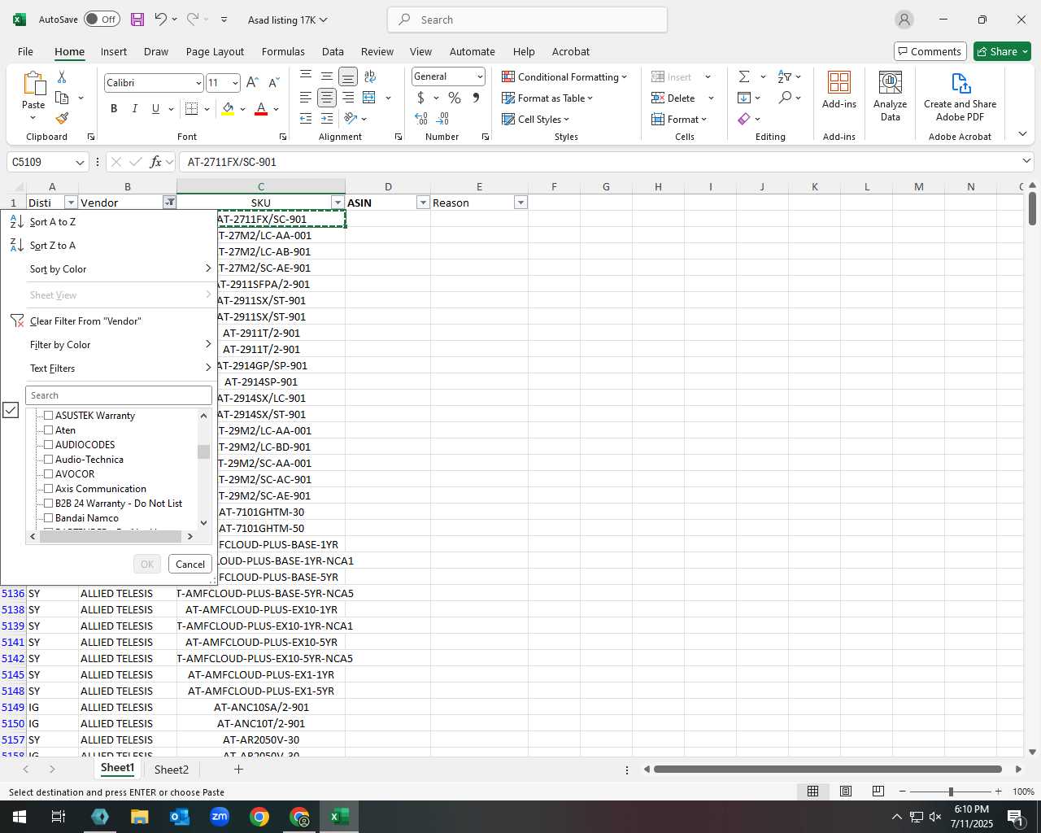Select Center alignment icon
This screenshot has height=833, width=1041.
326,98
